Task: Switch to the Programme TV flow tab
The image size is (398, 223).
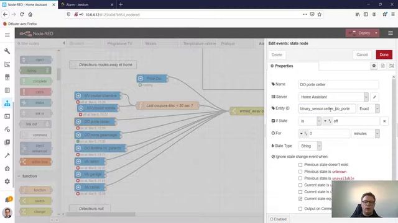Action: (119, 43)
